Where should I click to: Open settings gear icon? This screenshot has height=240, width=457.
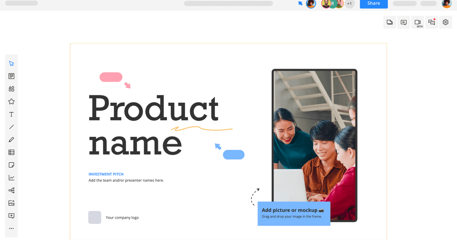coord(446,22)
